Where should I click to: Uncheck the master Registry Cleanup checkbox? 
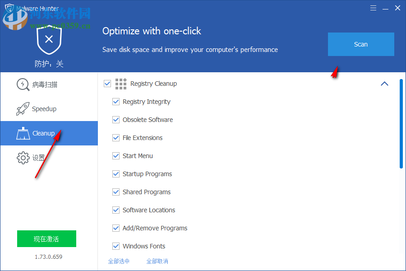point(107,84)
